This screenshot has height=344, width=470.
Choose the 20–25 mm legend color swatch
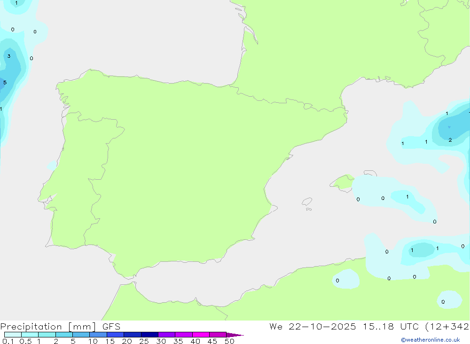[132, 335]
